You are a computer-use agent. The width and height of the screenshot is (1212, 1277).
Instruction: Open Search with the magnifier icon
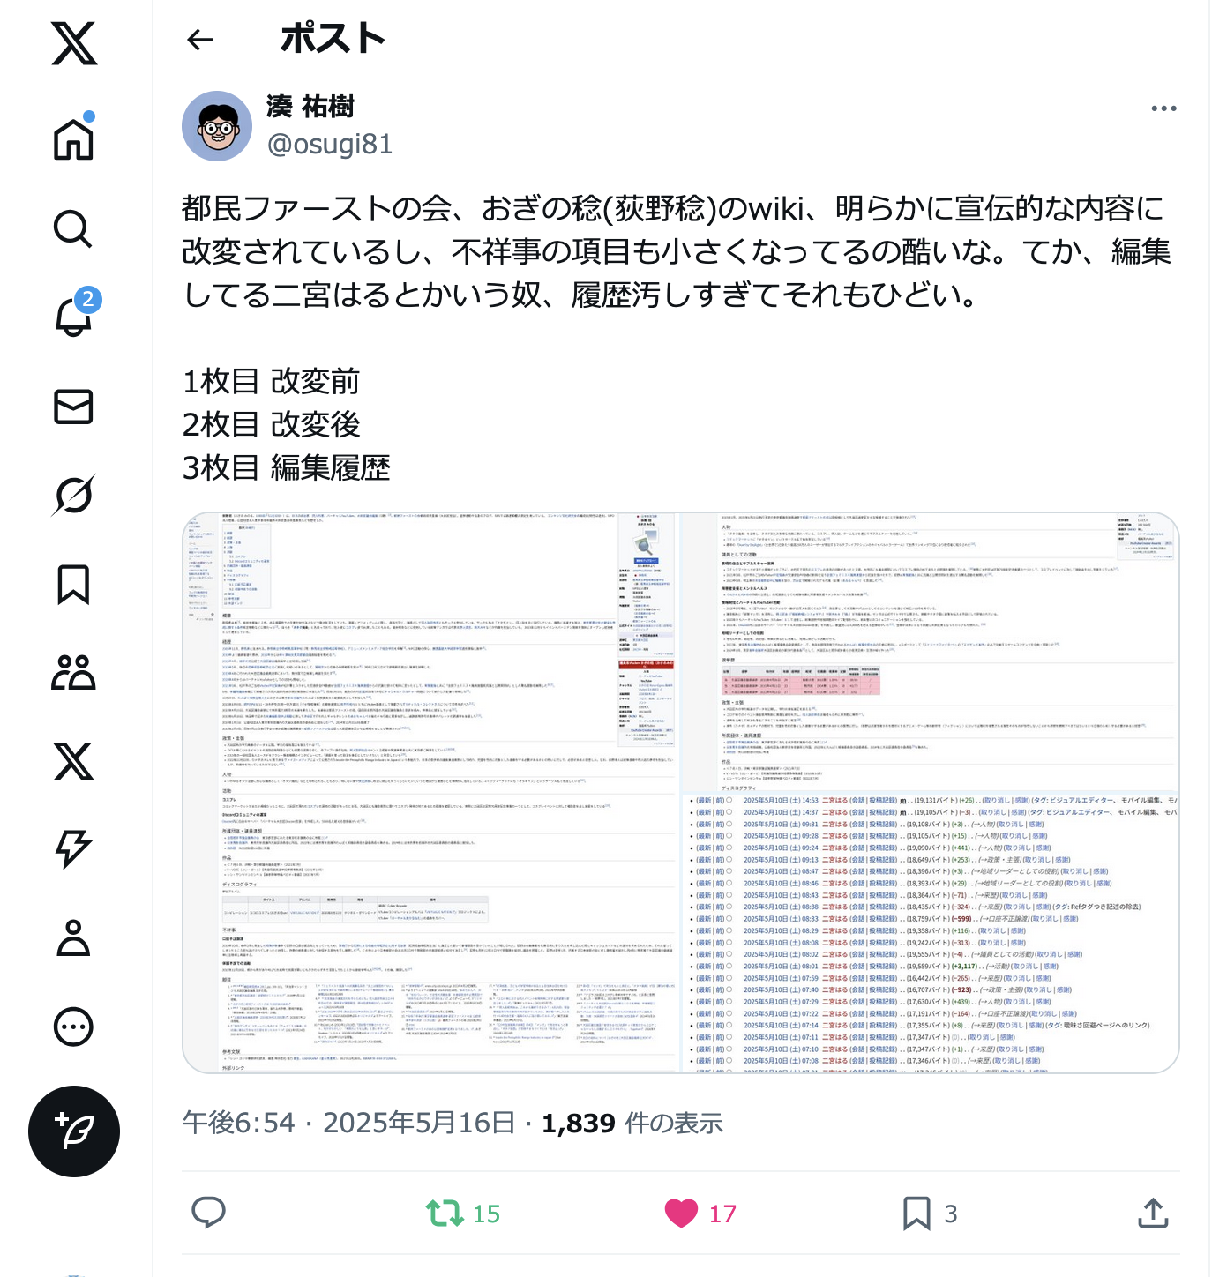[x=74, y=228]
